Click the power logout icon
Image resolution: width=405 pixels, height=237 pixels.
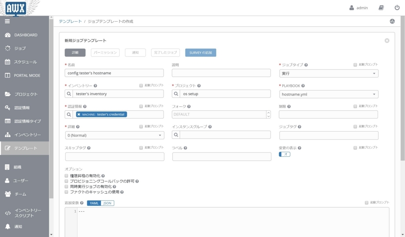[x=397, y=8]
